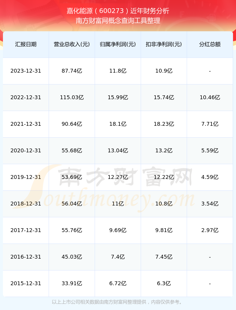The width and height of the screenshot is (236, 310).
Task: Pick the revenue value 56.04亿
Action: point(72,204)
